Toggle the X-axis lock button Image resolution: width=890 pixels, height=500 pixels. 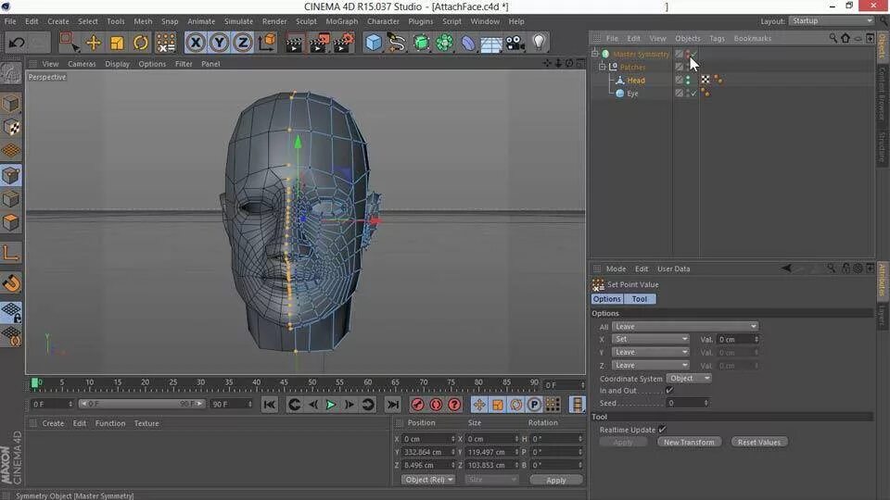coord(195,43)
